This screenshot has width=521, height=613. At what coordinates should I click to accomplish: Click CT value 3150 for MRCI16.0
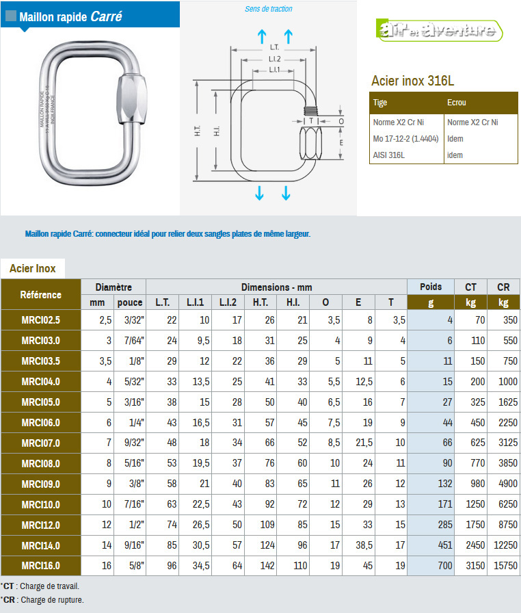click(475, 566)
